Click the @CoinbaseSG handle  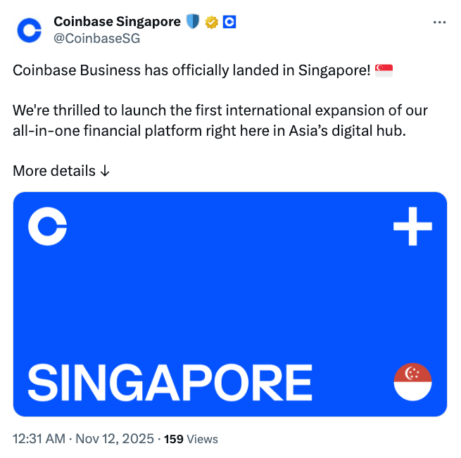(97, 38)
